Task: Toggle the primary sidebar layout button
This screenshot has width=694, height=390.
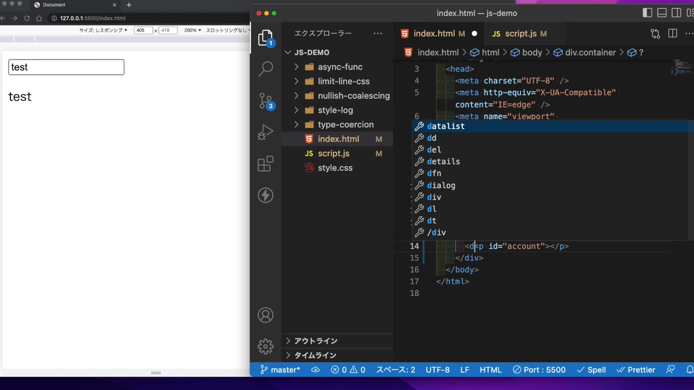Action: [647, 13]
